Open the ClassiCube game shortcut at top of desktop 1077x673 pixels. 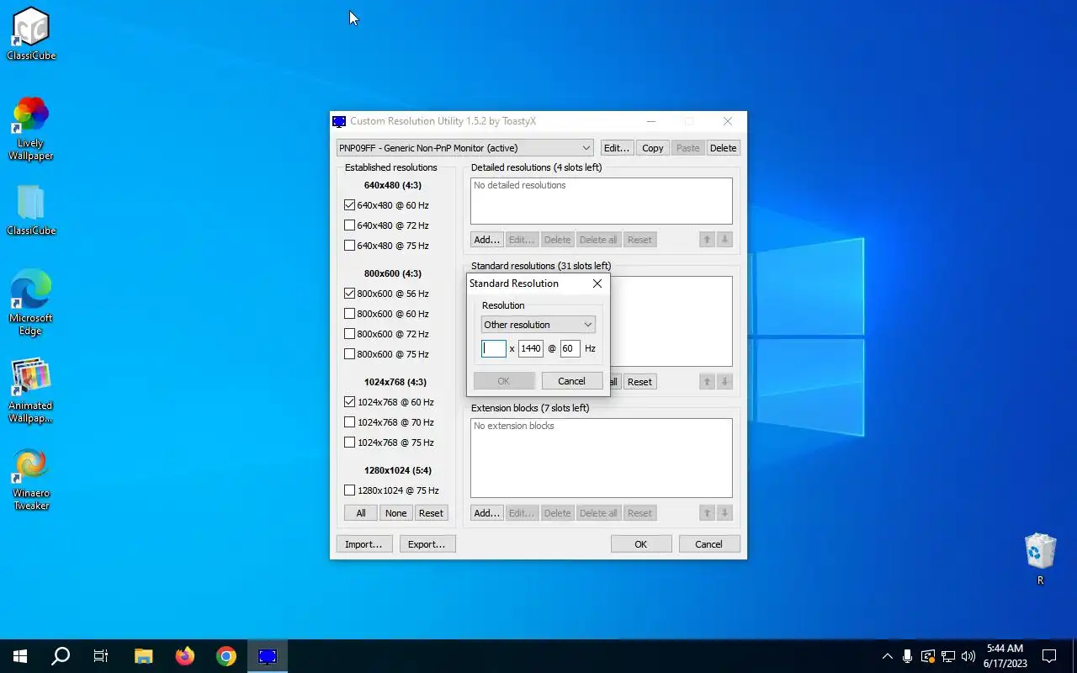click(x=31, y=34)
